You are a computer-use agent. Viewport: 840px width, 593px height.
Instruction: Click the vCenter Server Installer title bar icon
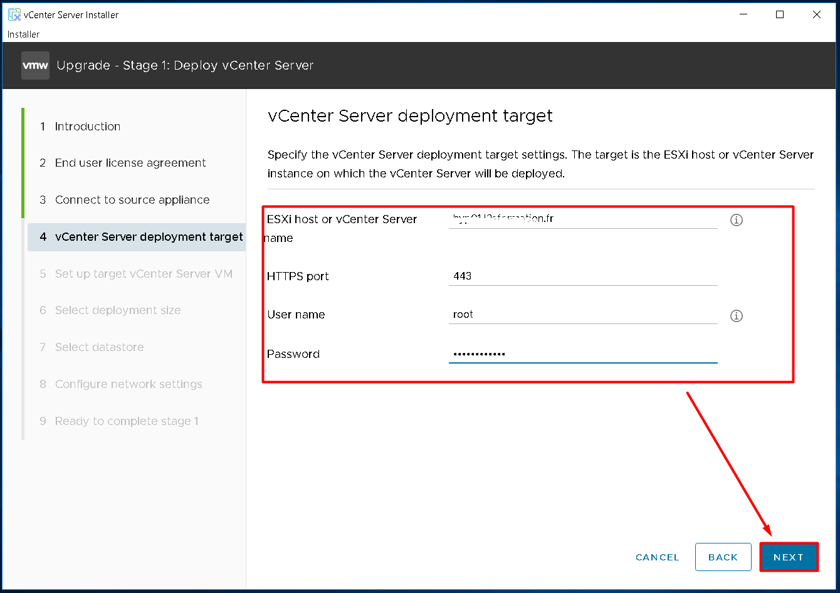tap(14, 14)
